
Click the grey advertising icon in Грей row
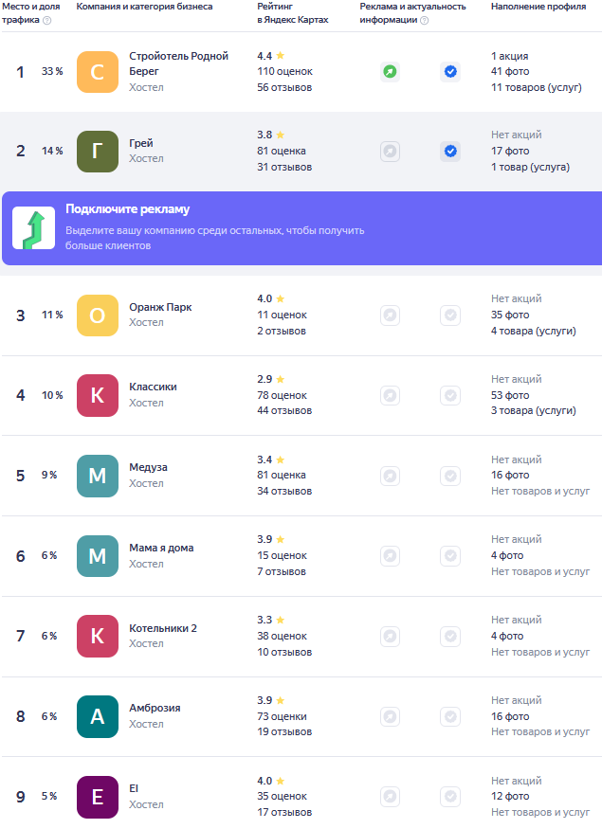pyautogui.click(x=390, y=152)
